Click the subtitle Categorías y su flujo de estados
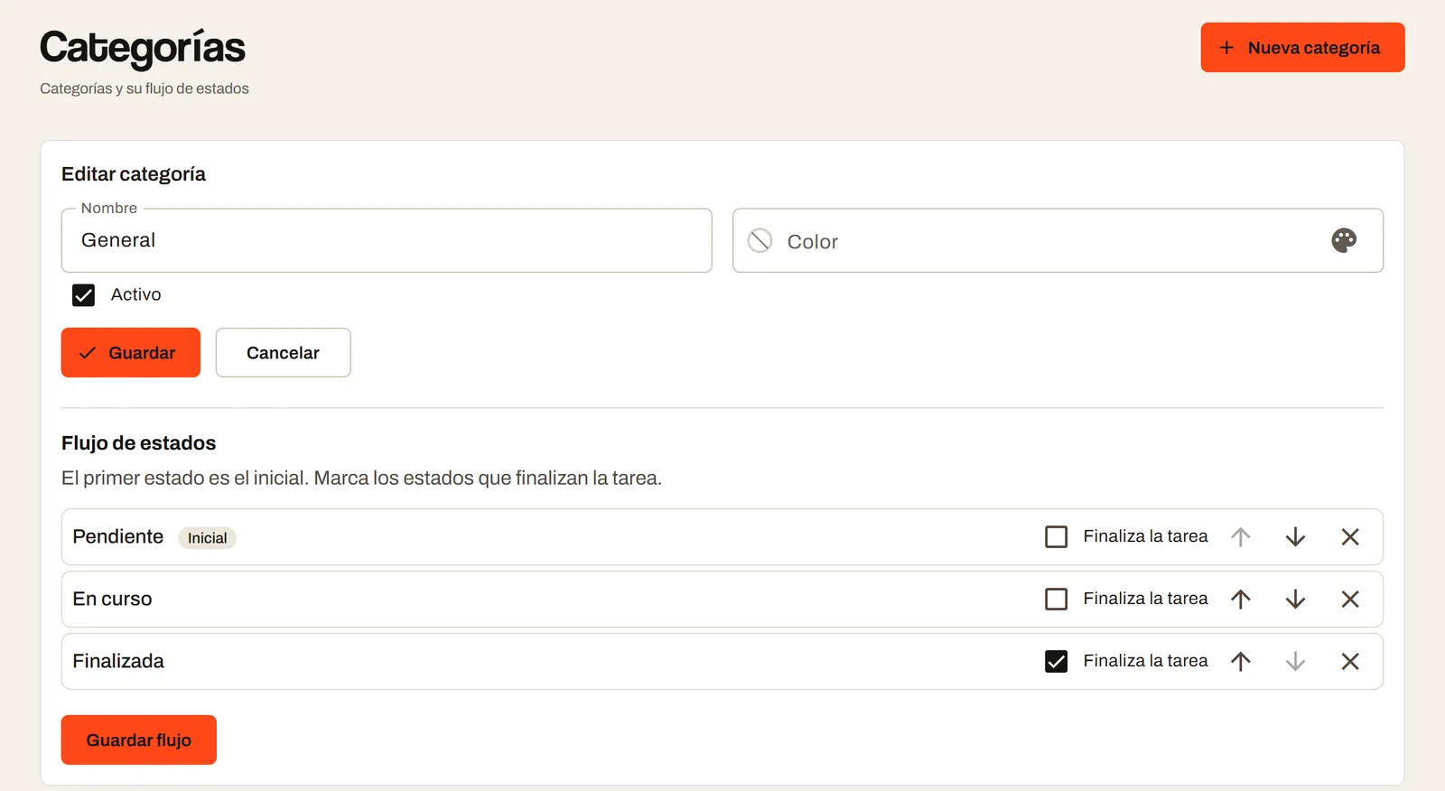 144,88
